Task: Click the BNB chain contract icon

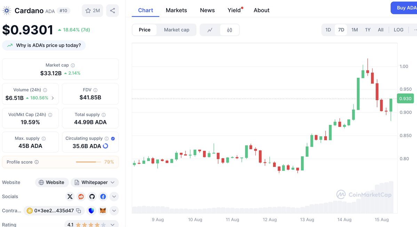Action: (30, 211)
